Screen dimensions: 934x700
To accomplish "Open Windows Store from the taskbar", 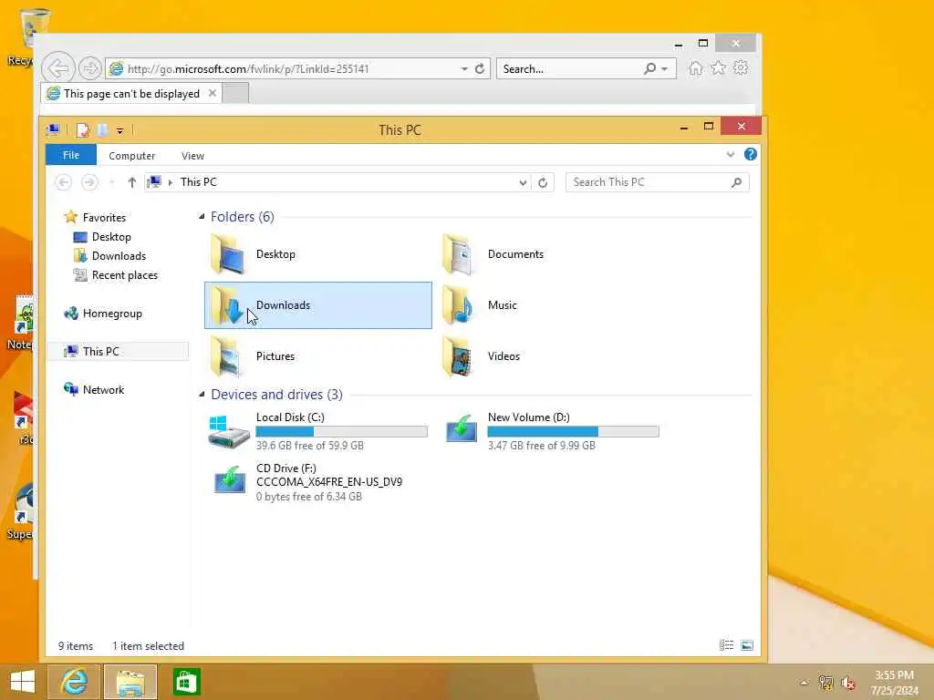I will 186,682.
